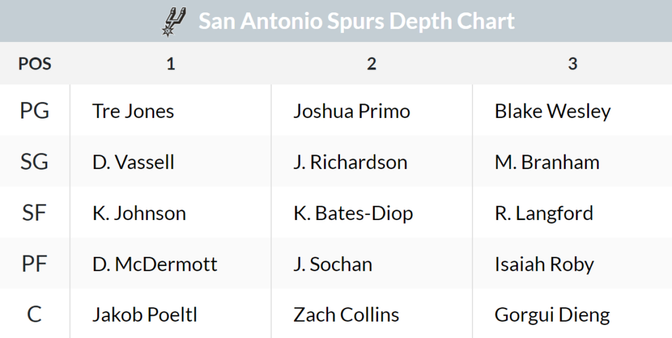Open Joshua Primo player link
This screenshot has height=338, width=672.
pyautogui.click(x=352, y=111)
